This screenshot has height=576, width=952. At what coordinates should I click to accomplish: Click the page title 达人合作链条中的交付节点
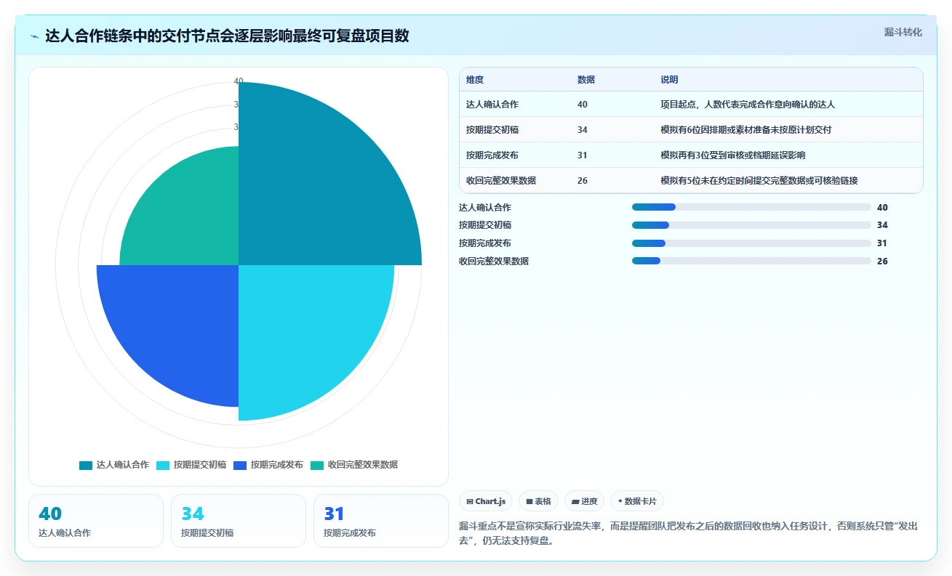pos(227,36)
